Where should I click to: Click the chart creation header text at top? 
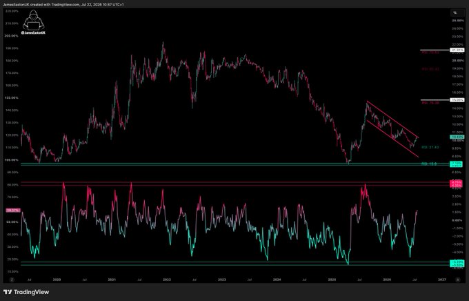point(63,5)
